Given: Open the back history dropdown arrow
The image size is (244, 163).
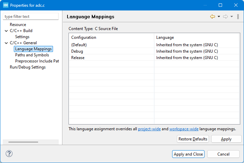Looking at the screenshot, I should pos(219,17).
